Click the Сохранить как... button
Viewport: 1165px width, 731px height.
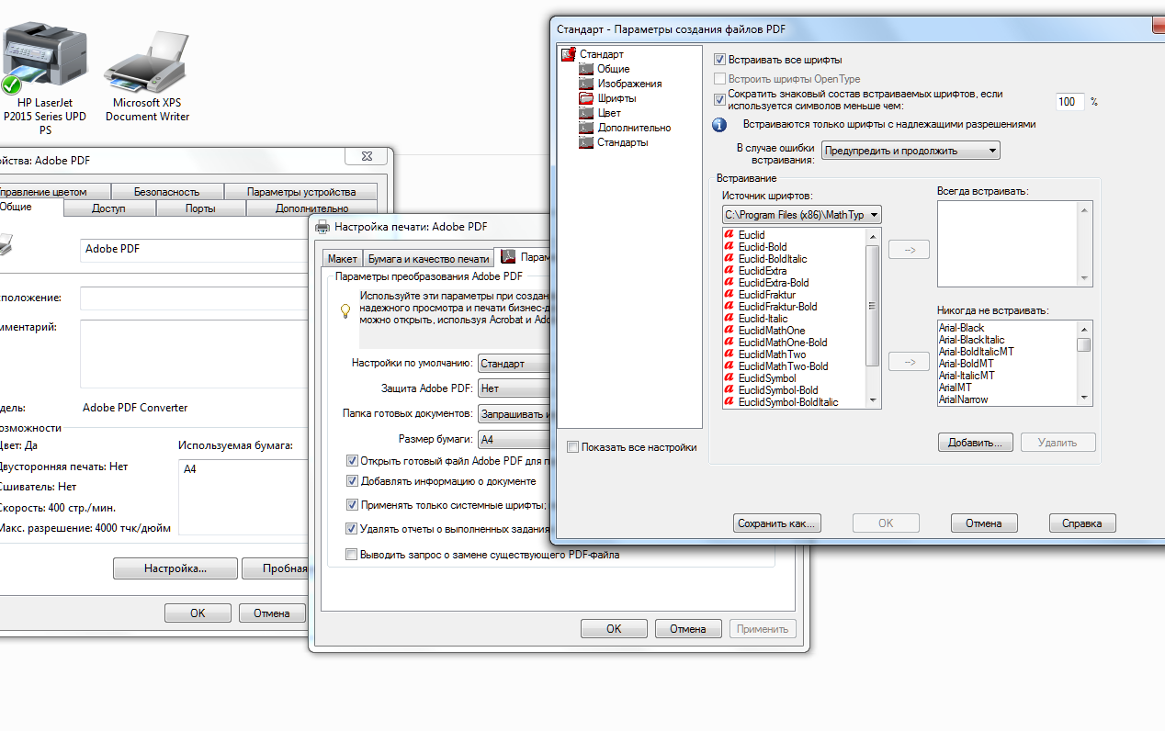pos(777,523)
